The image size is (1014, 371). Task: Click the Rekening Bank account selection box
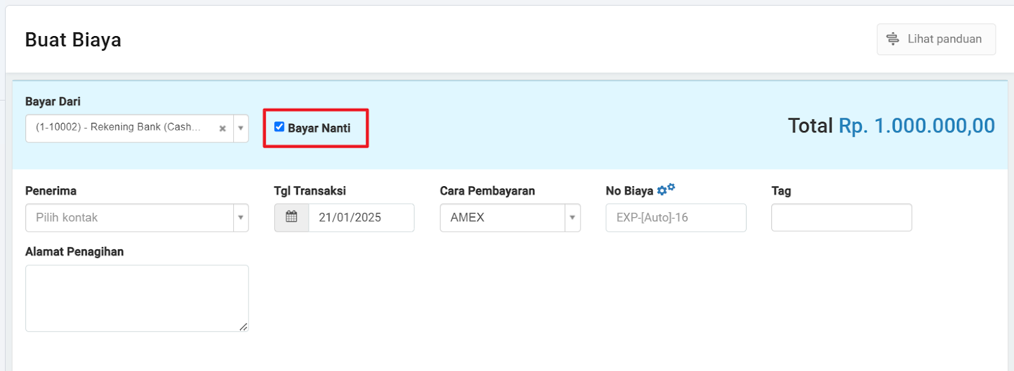(x=129, y=129)
